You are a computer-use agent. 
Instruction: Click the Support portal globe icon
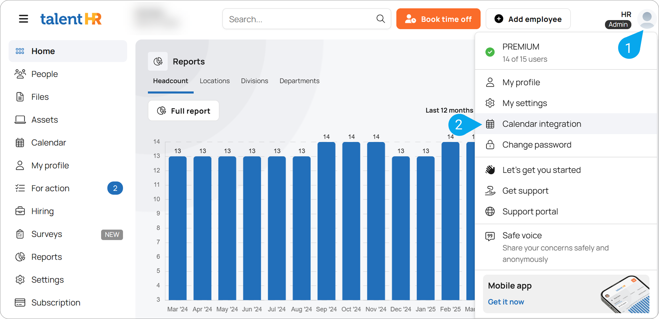[x=490, y=211]
